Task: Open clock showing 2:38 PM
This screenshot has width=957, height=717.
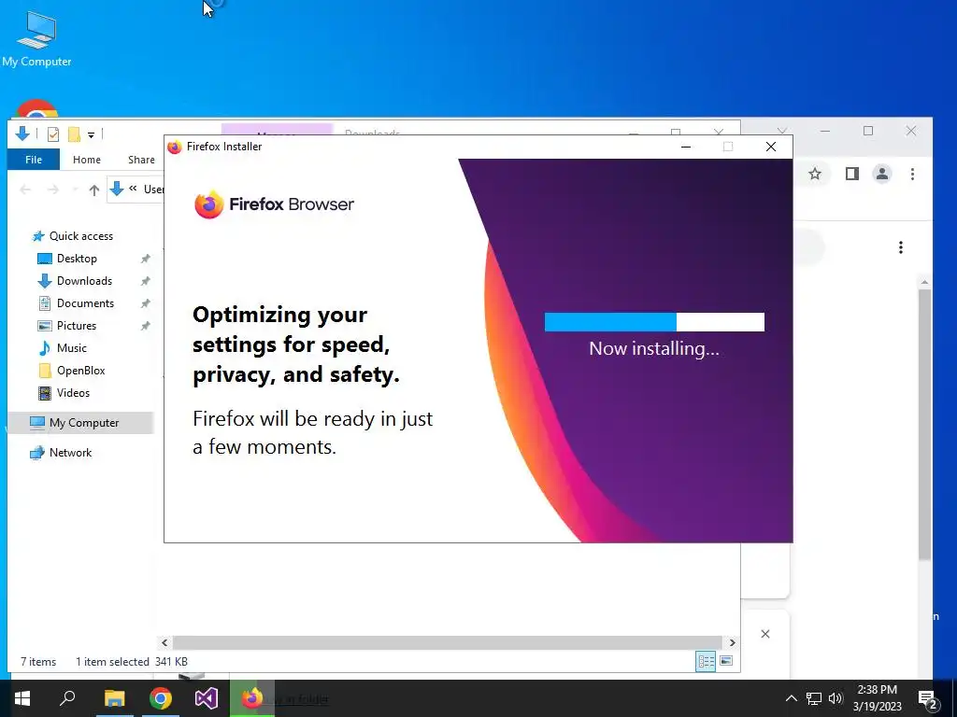Action: [877, 698]
